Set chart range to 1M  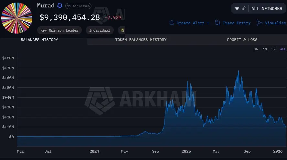pyautogui.click(x=265, y=49)
